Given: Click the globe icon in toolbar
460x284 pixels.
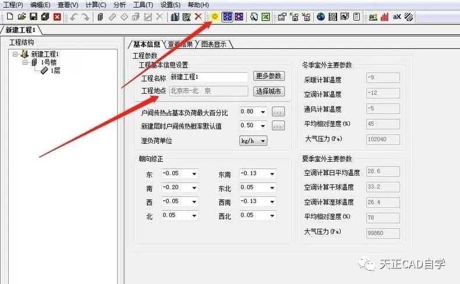Looking at the screenshot, I should (x=321, y=17).
